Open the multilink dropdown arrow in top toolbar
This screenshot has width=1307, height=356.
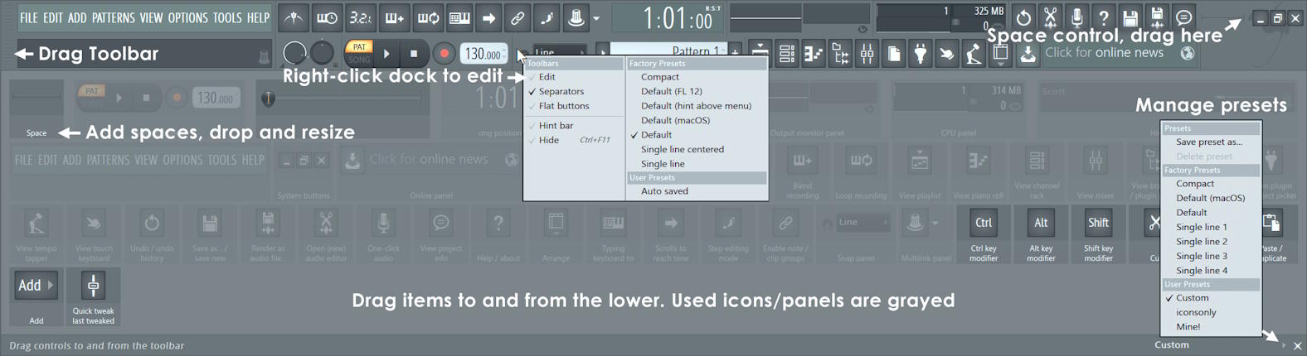coord(596,18)
